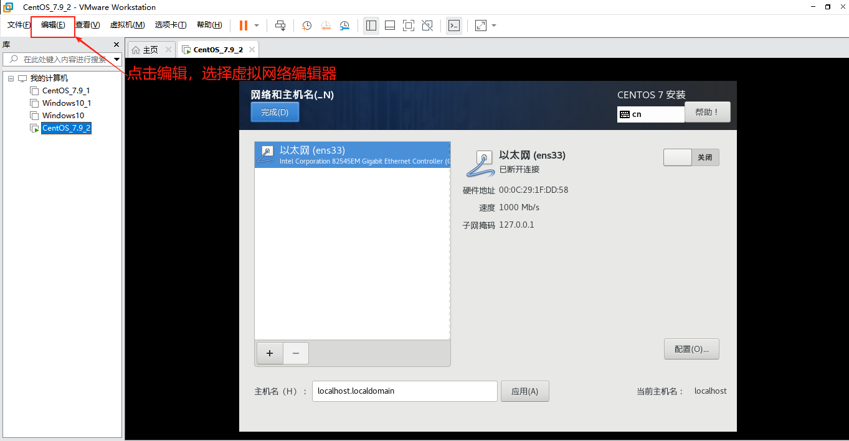Click the hostname input field

[x=404, y=391]
